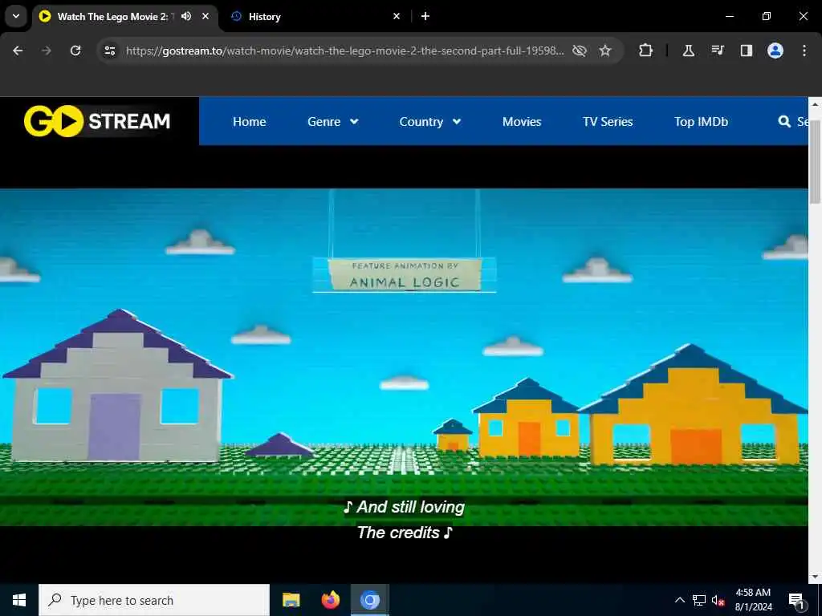822x616 pixels.
Task: Open the TV Series section
Action: (x=608, y=122)
